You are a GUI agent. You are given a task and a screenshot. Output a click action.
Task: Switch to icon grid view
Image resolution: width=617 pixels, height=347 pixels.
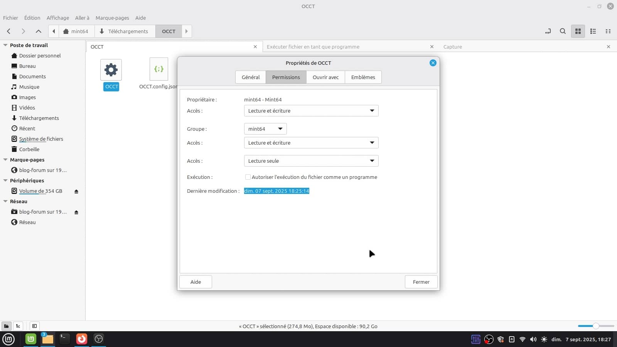[x=578, y=31]
